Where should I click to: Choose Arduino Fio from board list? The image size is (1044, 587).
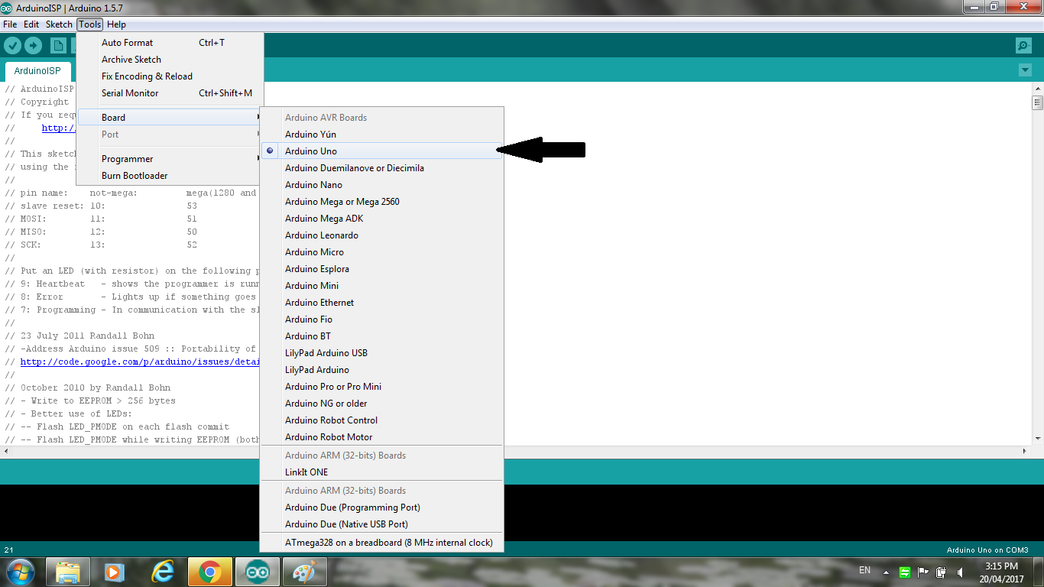coord(381,319)
